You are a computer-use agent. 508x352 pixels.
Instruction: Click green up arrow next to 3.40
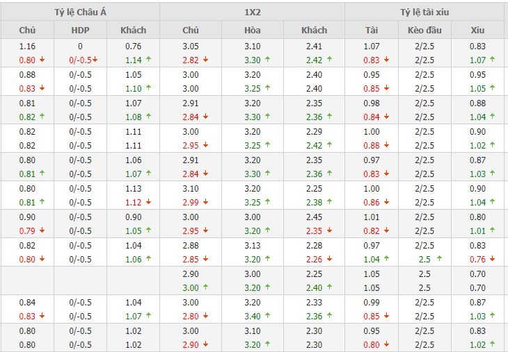pyautogui.click(x=267, y=315)
